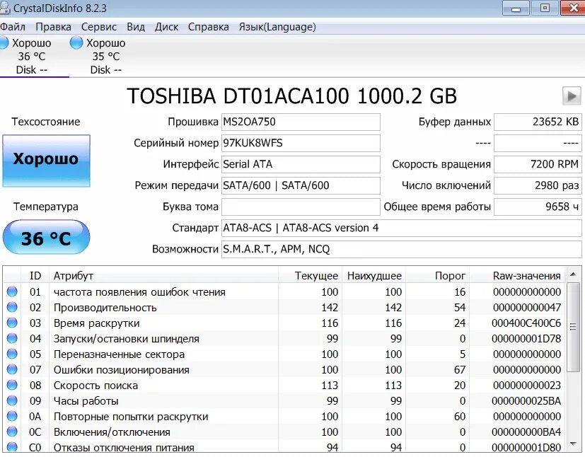Click the Порог column header
585x457 pixels.
[x=438, y=276]
